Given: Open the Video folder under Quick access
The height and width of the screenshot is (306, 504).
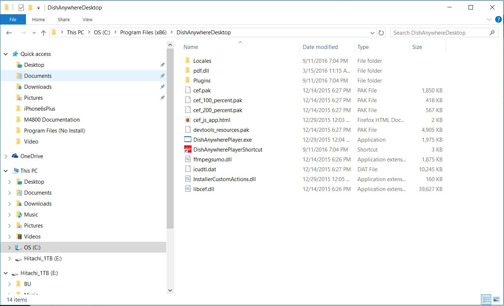Looking at the screenshot, I should (x=31, y=142).
